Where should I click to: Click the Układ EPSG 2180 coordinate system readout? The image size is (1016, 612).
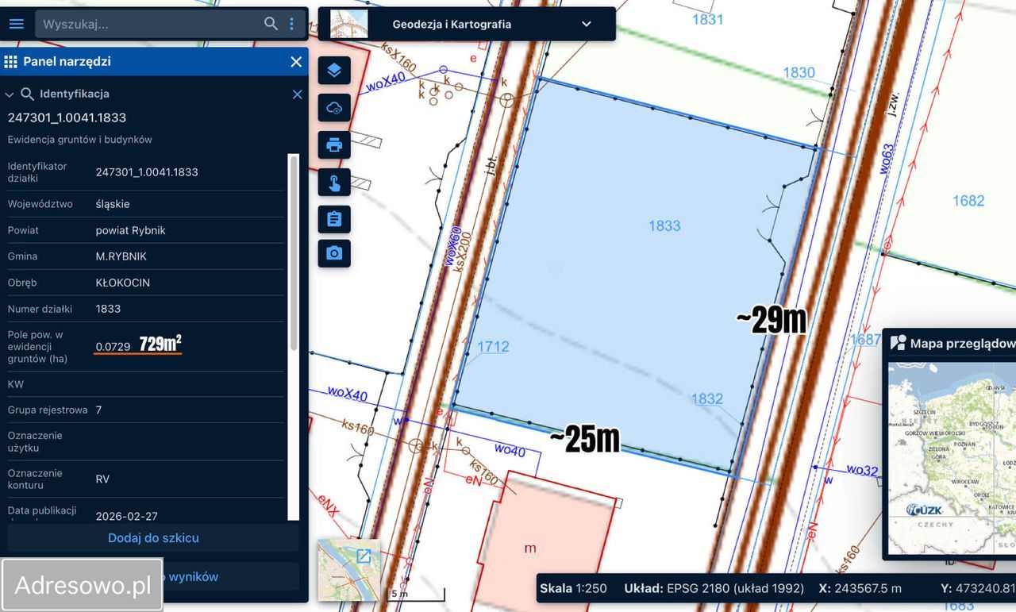[714, 588]
